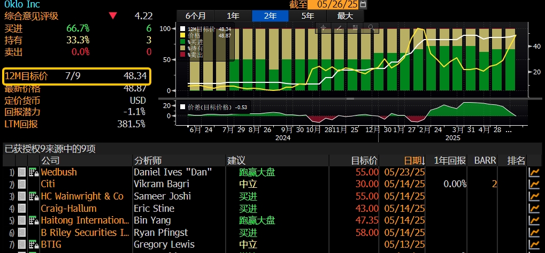Sort table by 1年回报 column header
Viewport: 545px width, 253px height.
pyautogui.click(x=450, y=160)
